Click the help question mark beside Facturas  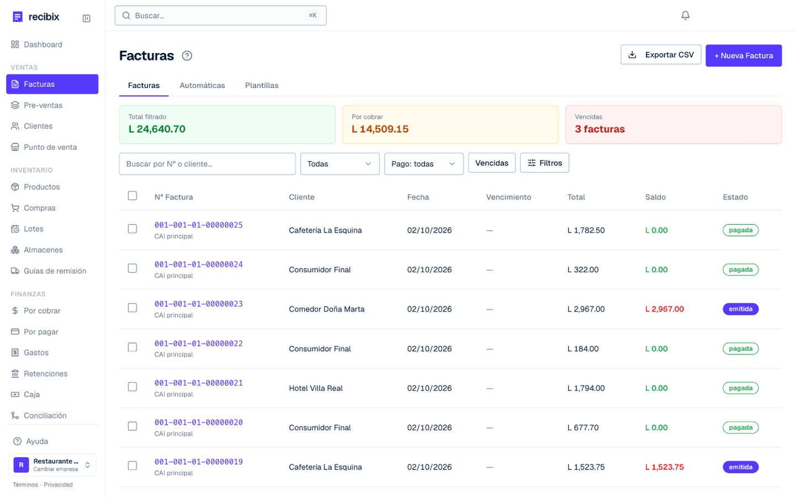pyautogui.click(x=187, y=56)
